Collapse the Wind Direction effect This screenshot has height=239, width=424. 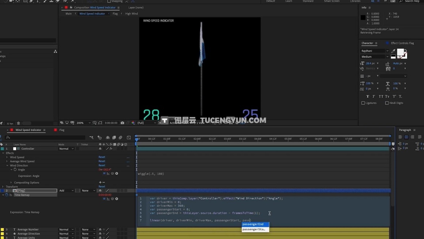(x=7, y=166)
